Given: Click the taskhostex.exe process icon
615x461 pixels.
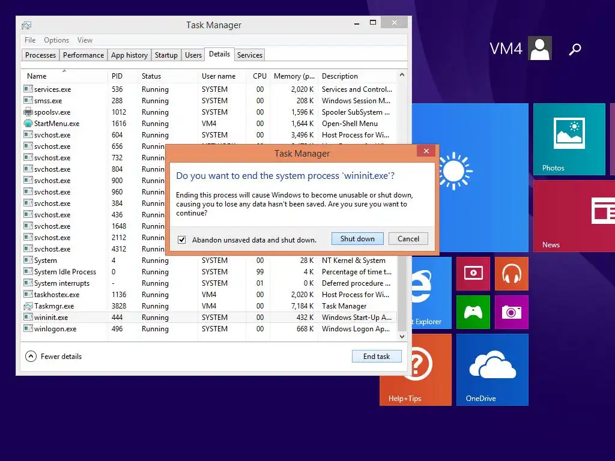Looking at the screenshot, I should click(28, 294).
